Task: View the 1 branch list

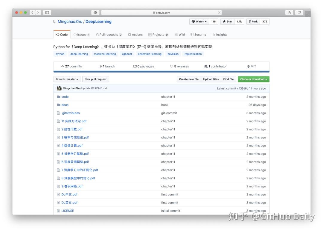Action: pos(107,66)
